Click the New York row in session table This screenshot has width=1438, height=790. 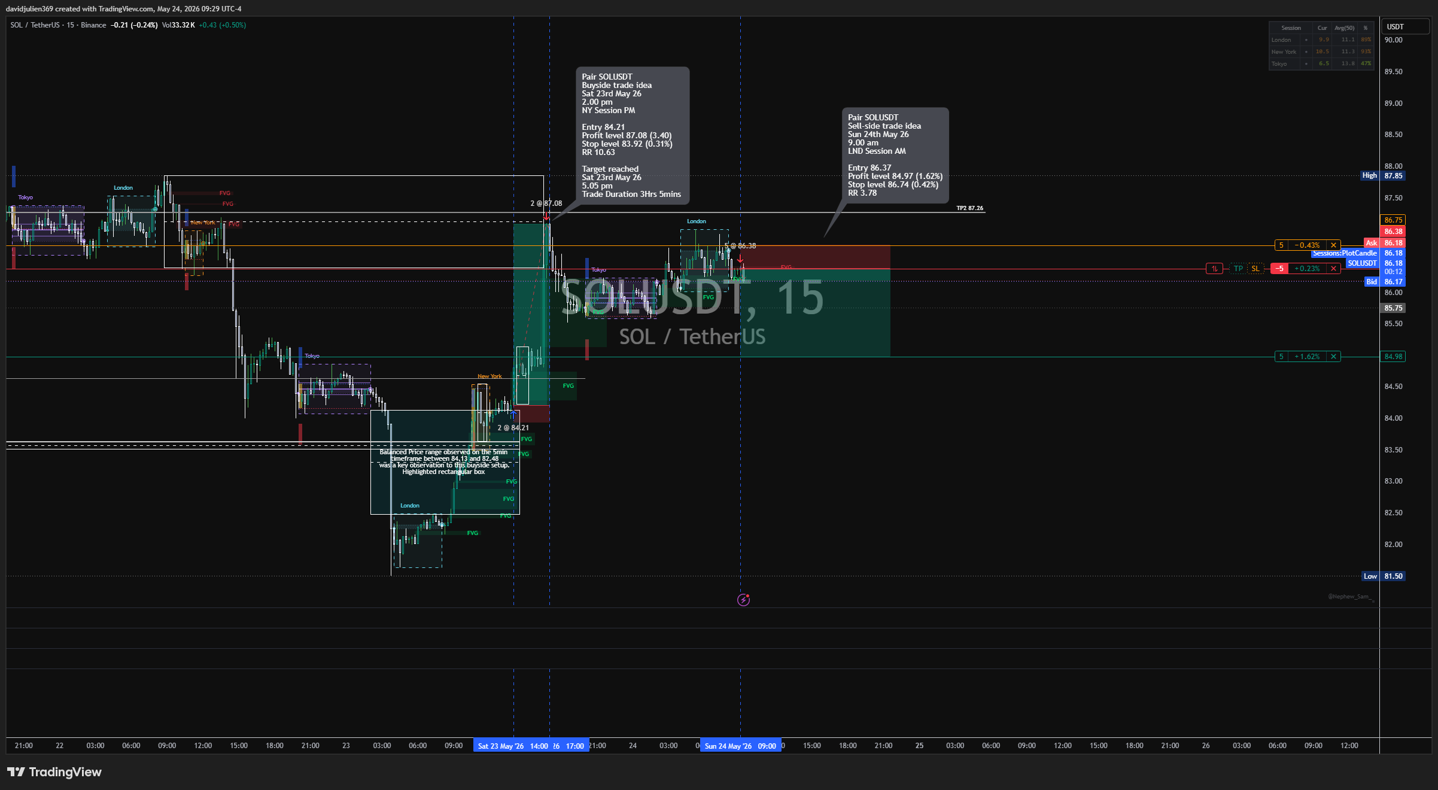[x=1321, y=52]
